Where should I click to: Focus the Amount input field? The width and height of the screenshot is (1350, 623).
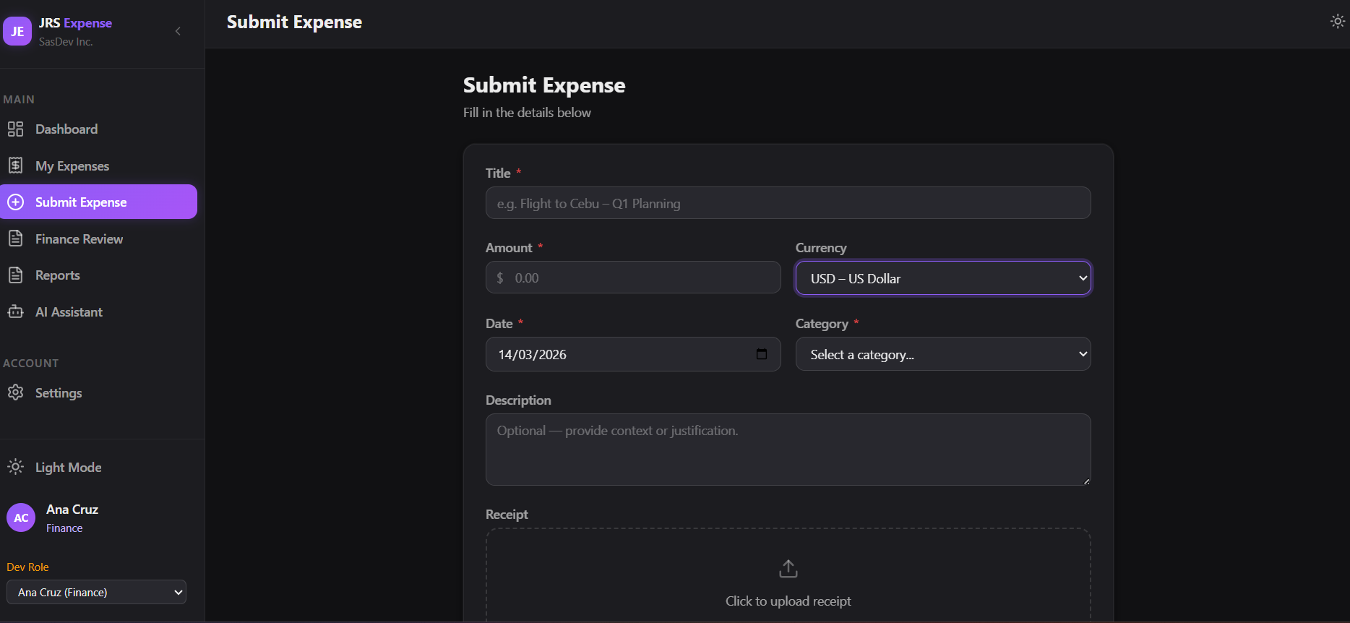(633, 278)
